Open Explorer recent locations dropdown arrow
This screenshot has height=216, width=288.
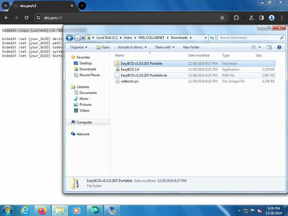tap(83, 38)
